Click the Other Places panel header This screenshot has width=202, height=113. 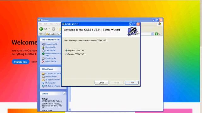coord(47,69)
